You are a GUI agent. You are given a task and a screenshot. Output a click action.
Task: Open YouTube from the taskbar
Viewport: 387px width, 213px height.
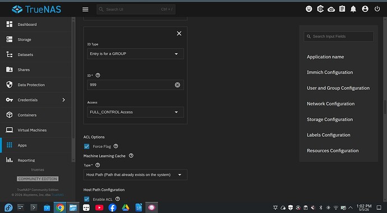pos(99,207)
